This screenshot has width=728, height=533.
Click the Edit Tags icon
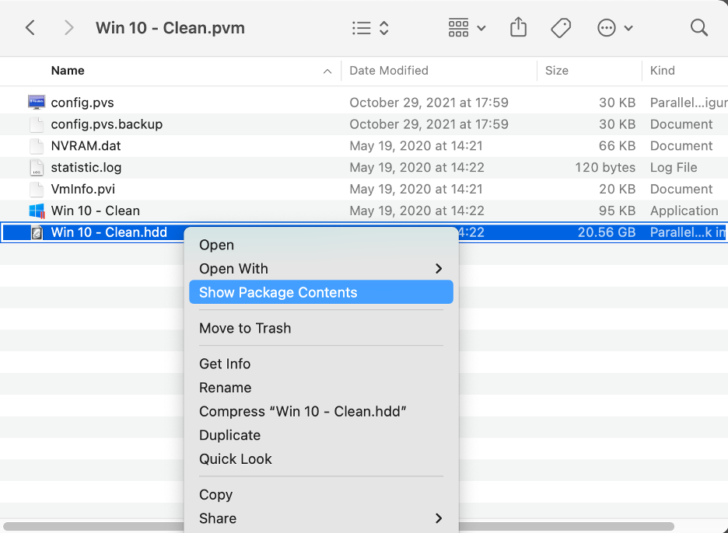[561, 28]
